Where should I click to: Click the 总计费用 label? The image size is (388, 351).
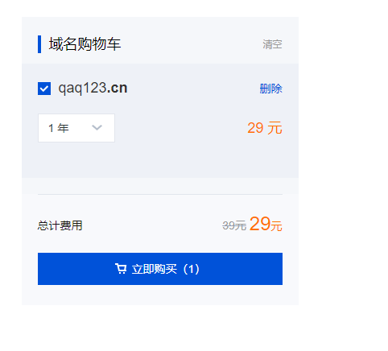[x=60, y=225]
